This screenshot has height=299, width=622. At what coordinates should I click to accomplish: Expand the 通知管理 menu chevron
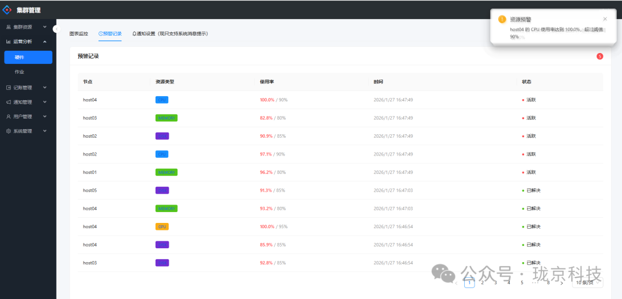[x=45, y=103]
